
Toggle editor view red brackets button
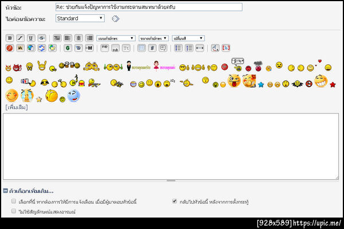pyautogui.click(x=226, y=48)
